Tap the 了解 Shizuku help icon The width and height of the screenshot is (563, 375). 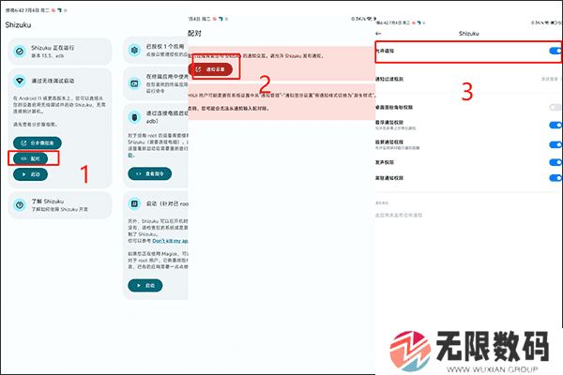coord(20,205)
